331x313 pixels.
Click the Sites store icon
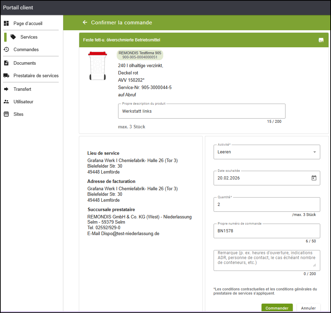6,114
